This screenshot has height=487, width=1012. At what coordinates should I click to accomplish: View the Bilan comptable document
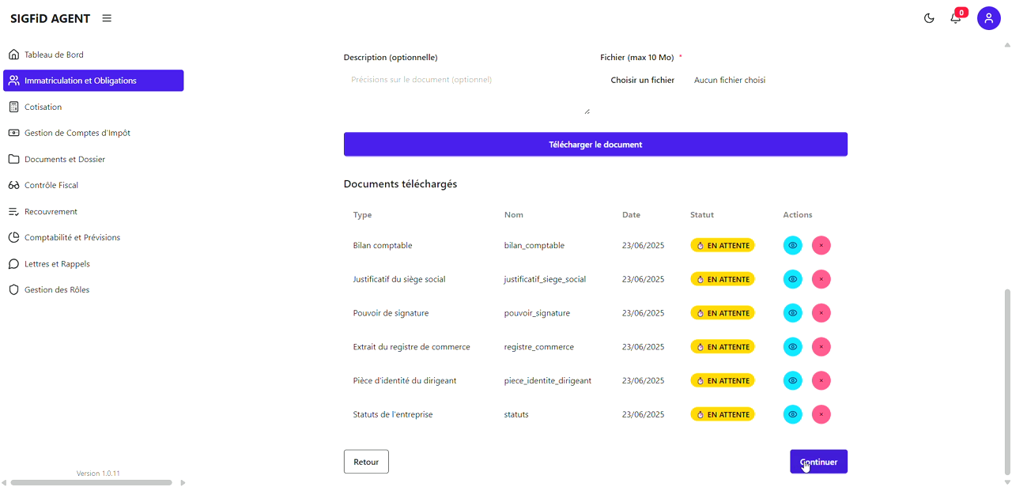(792, 246)
